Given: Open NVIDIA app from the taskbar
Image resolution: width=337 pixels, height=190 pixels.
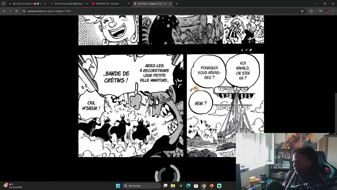Looking at the screenshot, I should click(x=181, y=186).
